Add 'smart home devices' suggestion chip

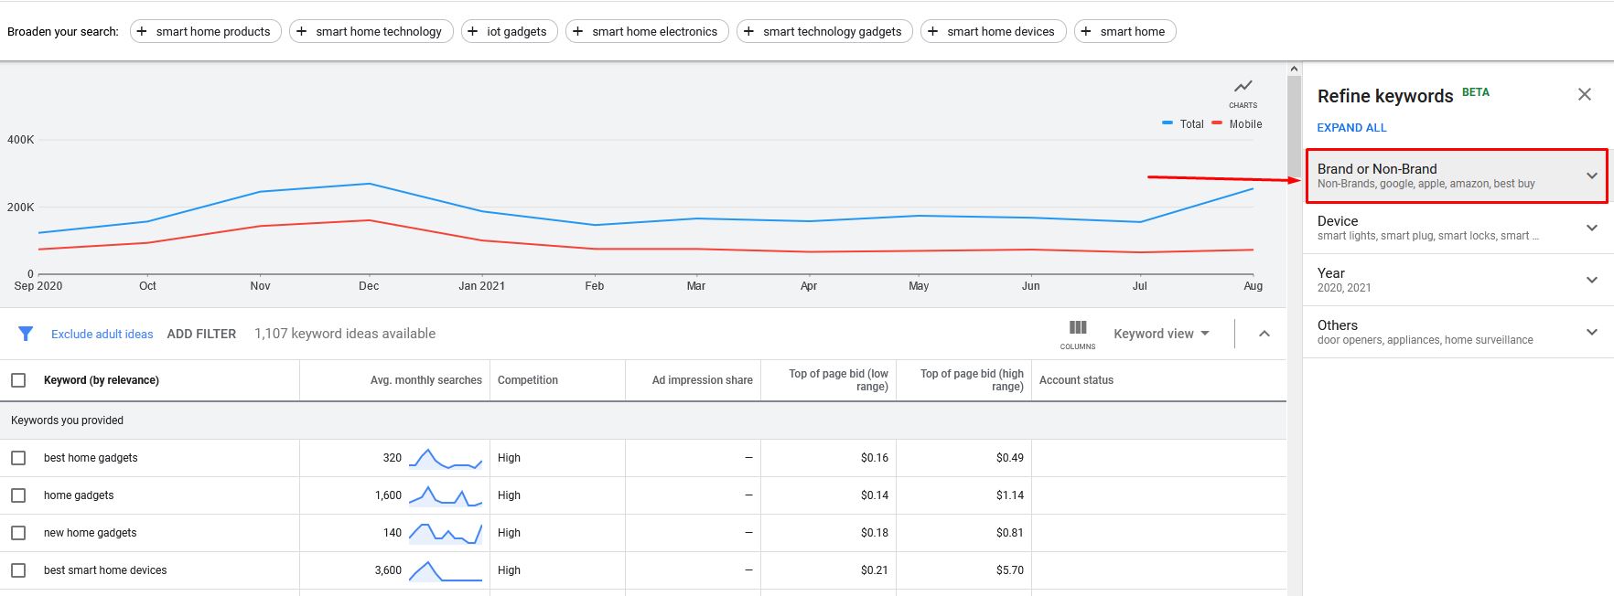[993, 31]
